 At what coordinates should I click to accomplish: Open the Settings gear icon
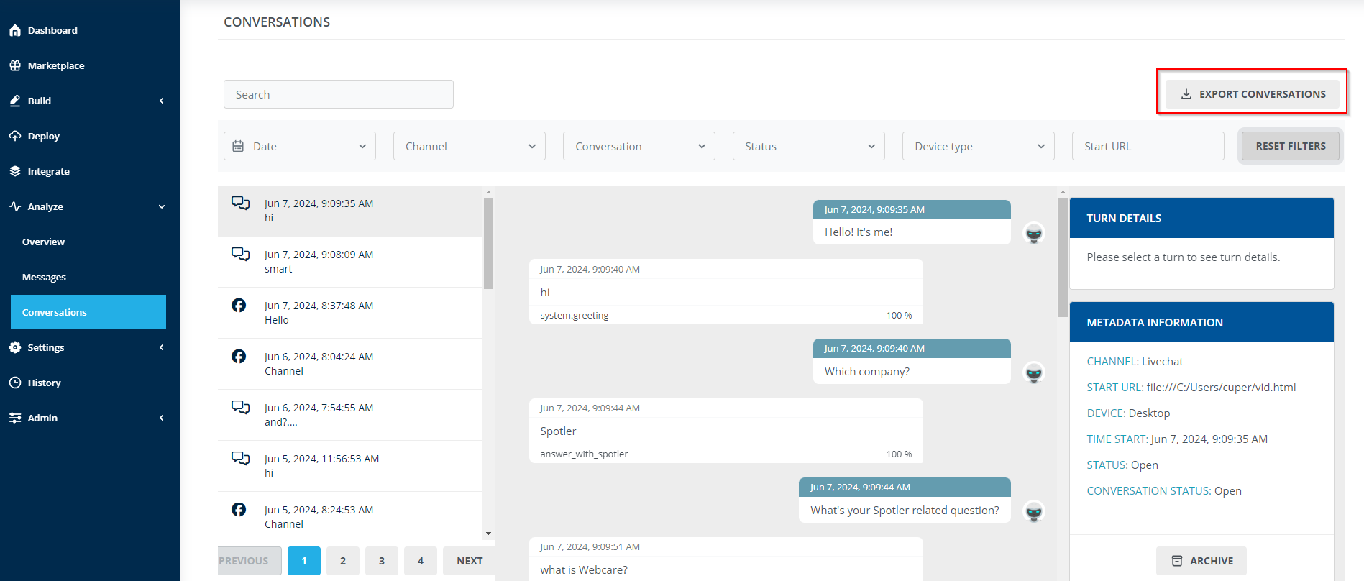15,347
